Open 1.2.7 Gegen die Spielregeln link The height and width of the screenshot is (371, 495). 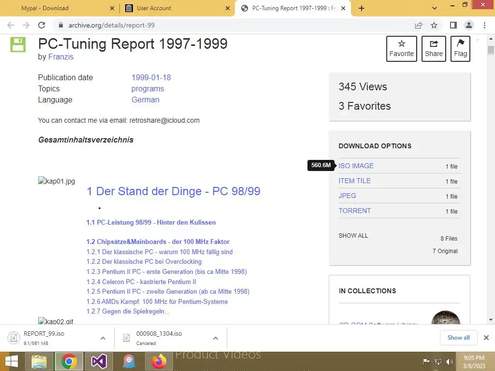click(x=128, y=312)
